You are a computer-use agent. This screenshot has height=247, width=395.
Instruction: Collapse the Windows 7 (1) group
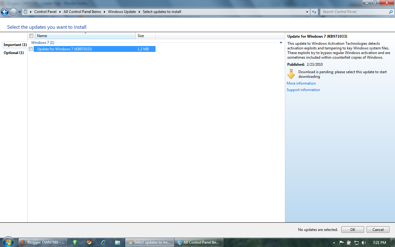pyautogui.click(x=281, y=43)
